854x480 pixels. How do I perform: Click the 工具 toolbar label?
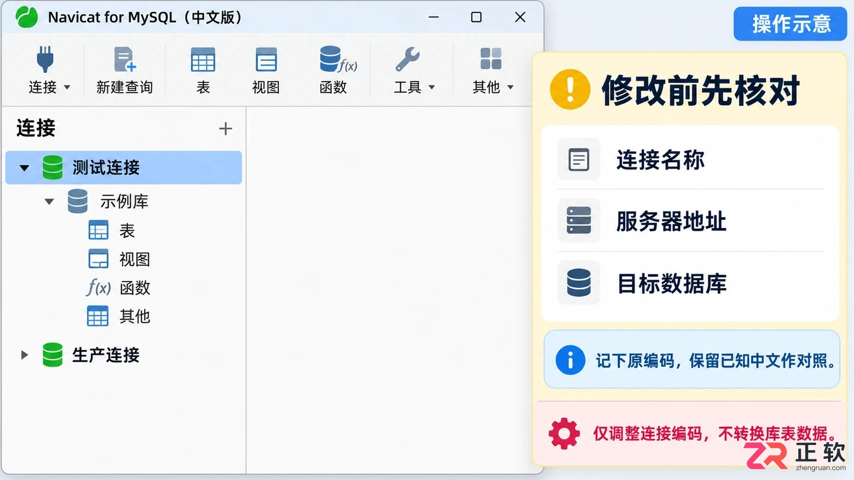407,87
